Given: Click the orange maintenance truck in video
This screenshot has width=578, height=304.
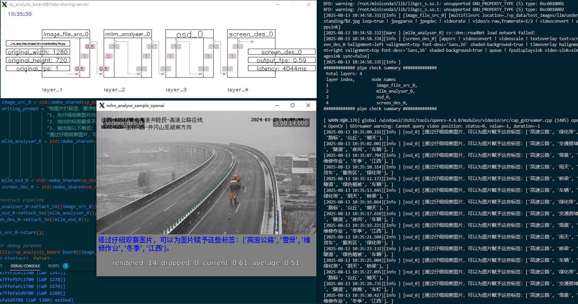Looking at the screenshot, I should pos(235,181).
